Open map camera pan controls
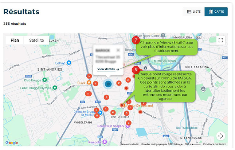235x150 pixels. tap(220, 136)
